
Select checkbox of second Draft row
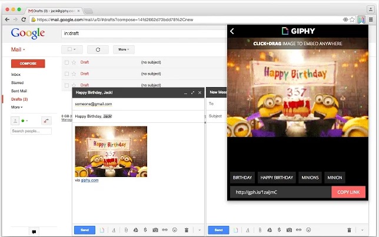tap(67, 74)
